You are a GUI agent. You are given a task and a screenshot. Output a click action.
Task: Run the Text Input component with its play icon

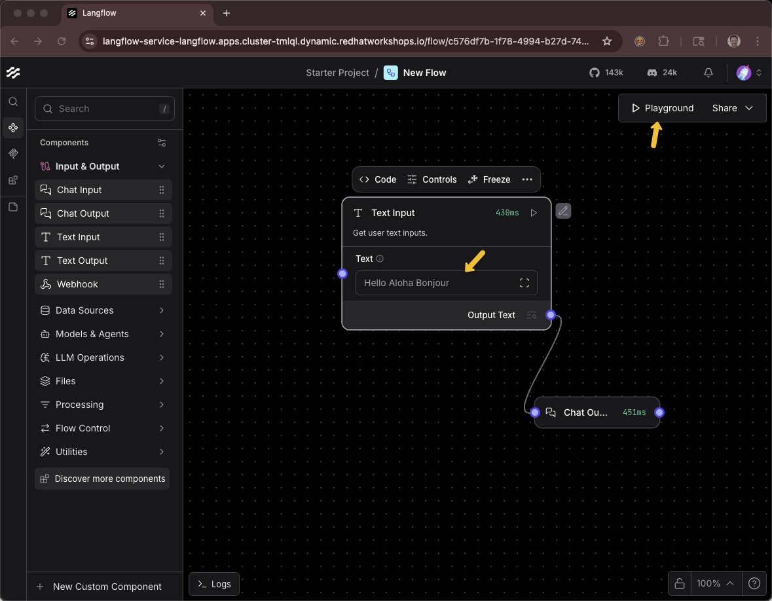point(534,213)
